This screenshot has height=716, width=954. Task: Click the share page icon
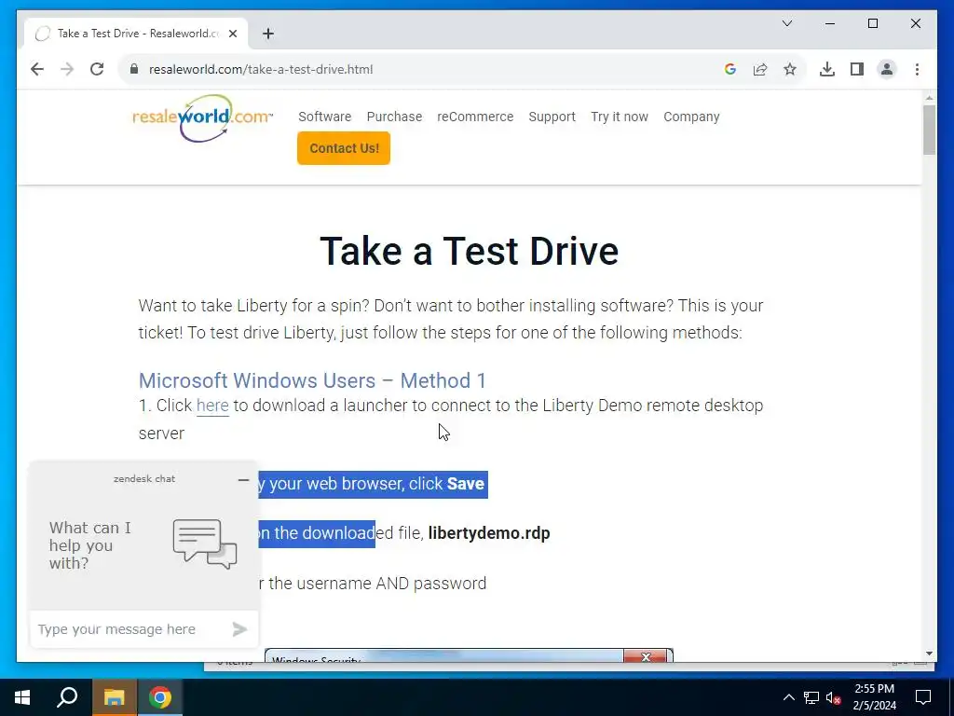pyautogui.click(x=760, y=69)
